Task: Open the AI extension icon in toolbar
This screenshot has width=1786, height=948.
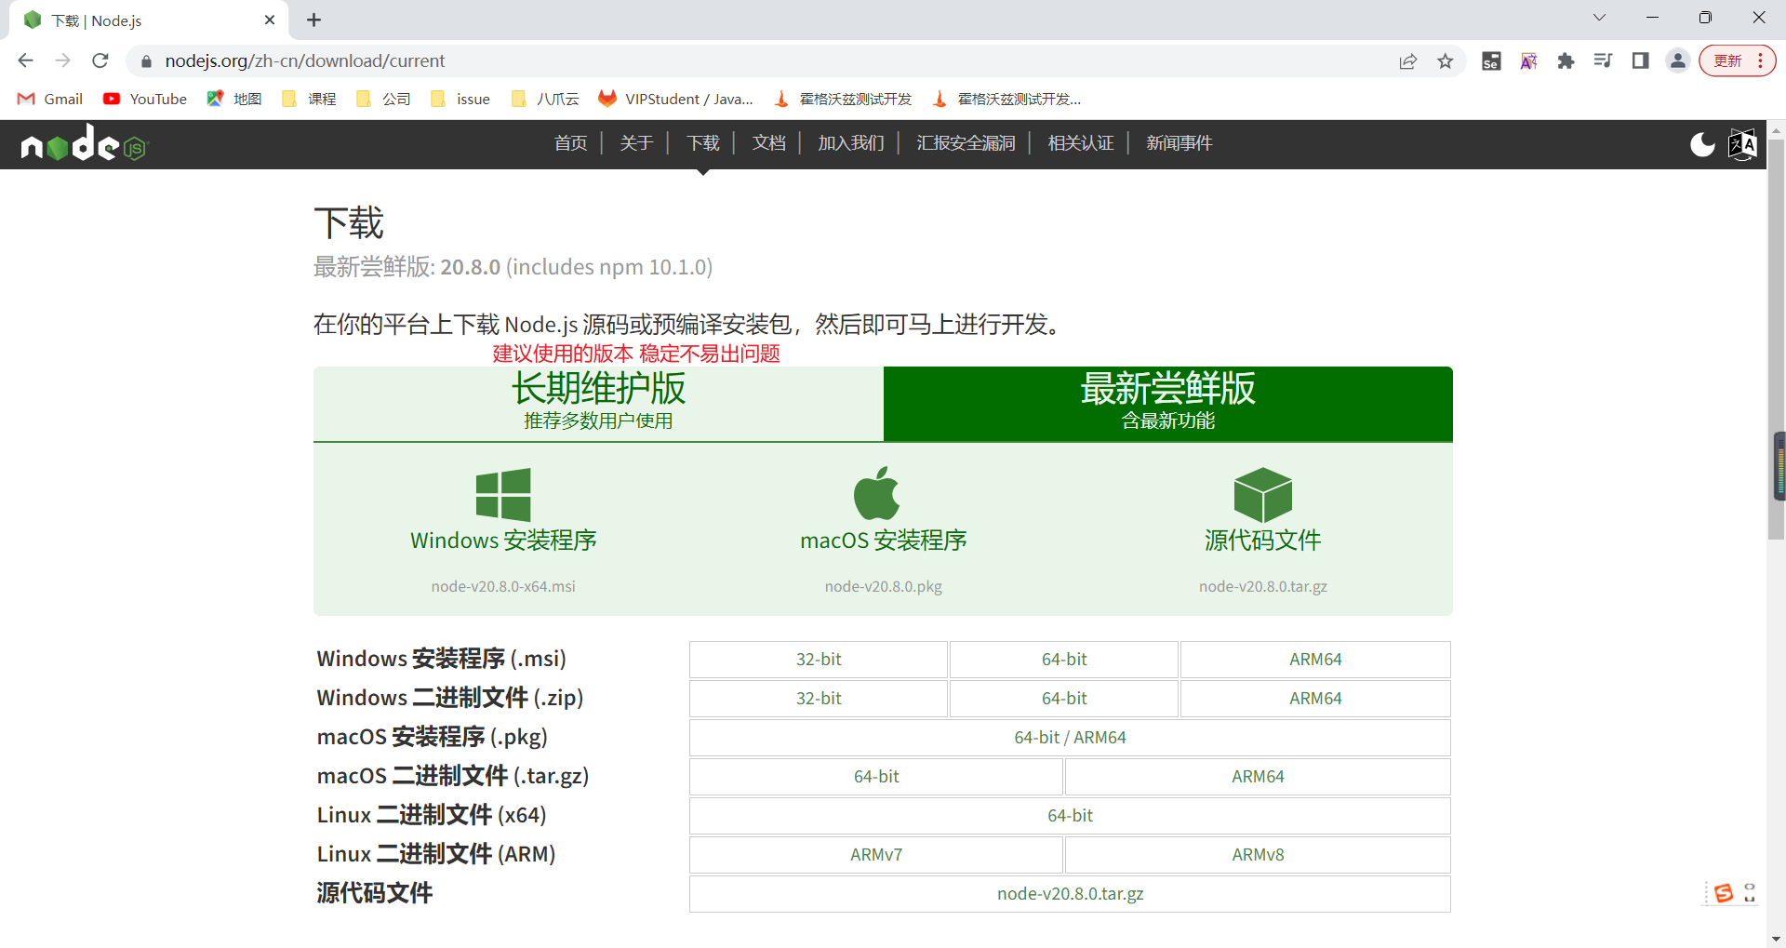Action: click(x=1528, y=61)
